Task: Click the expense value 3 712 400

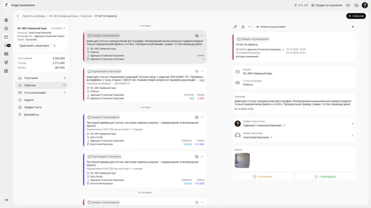Action: click(59, 63)
